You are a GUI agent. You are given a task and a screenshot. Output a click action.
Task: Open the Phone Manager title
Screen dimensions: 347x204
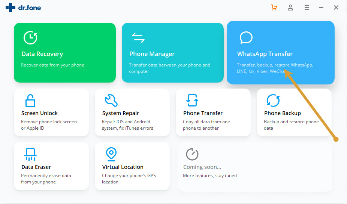coord(152,54)
